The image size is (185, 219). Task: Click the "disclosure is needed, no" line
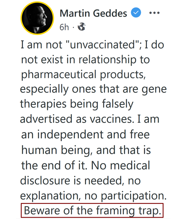click(x=80, y=181)
